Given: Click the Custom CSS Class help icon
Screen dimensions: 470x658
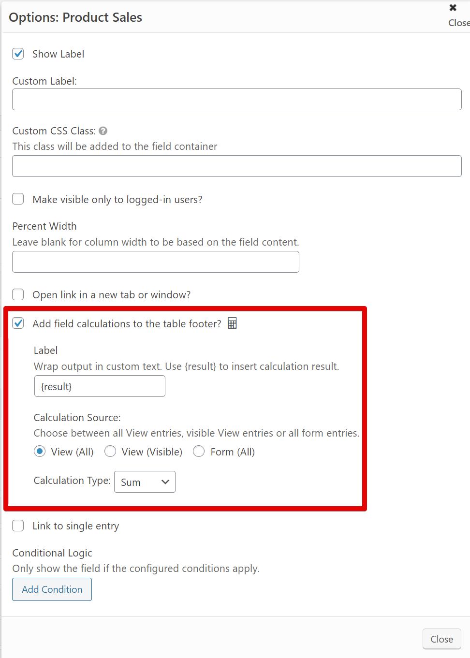Looking at the screenshot, I should point(103,131).
